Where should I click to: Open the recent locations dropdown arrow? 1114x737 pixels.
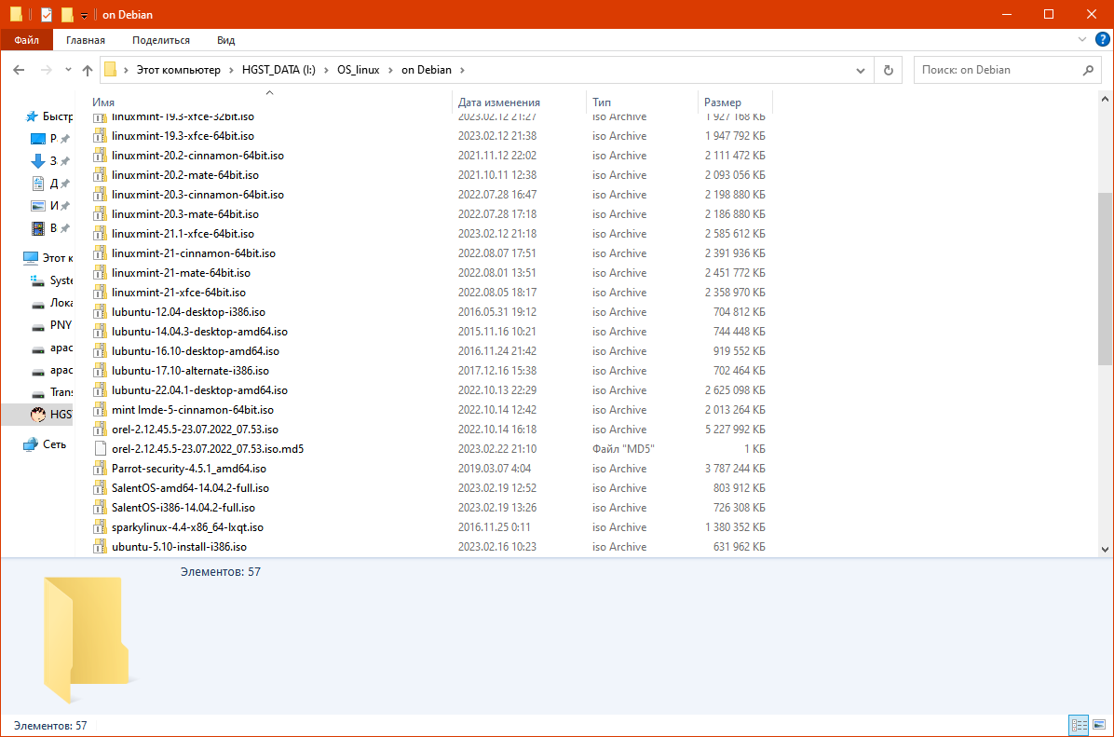tap(68, 70)
